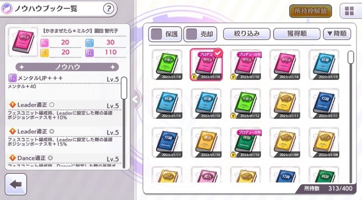This screenshot has height=200, width=362.
Task: Toggle the ▼降順 descending order
Action: tap(337, 34)
